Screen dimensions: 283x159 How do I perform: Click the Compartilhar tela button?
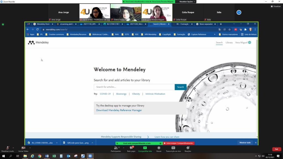tap(145, 149)
